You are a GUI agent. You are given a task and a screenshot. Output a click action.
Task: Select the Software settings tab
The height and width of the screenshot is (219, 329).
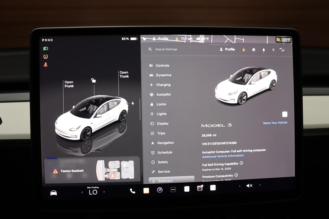(171, 180)
